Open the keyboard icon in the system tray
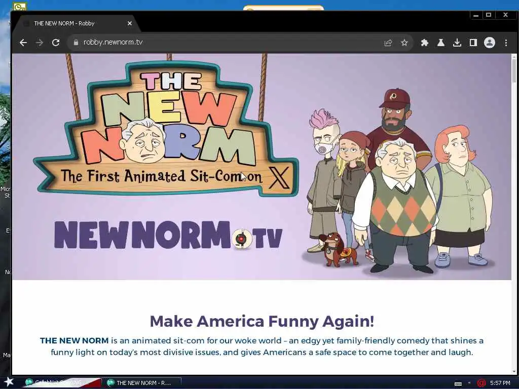Screen dimensions: 519x389 458,384
